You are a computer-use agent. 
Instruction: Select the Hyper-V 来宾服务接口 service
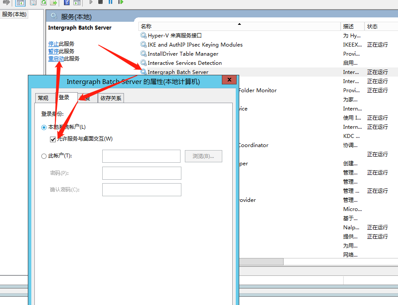pyautogui.click(x=174, y=36)
